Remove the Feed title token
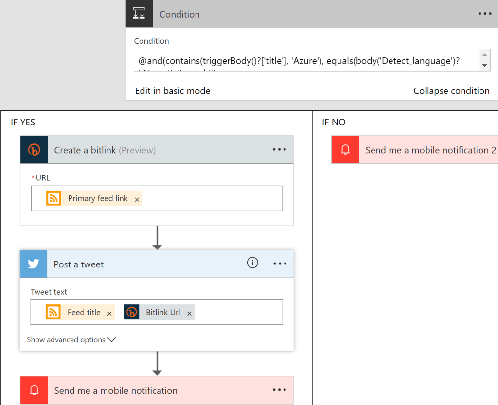The height and width of the screenshot is (405, 498). coord(109,314)
